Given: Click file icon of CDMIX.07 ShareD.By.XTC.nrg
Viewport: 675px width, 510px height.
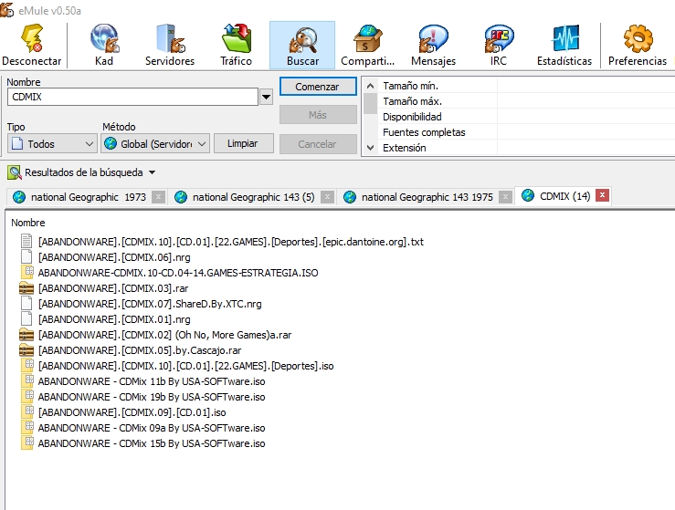Looking at the screenshot, I should (26, 304).
